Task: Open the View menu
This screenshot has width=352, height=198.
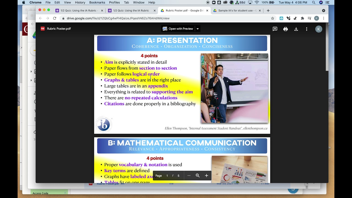Action: (x=67, y=2)
